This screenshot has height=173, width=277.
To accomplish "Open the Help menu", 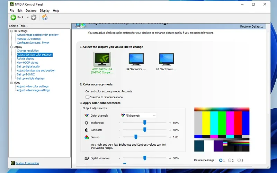I will pos(56,11).
